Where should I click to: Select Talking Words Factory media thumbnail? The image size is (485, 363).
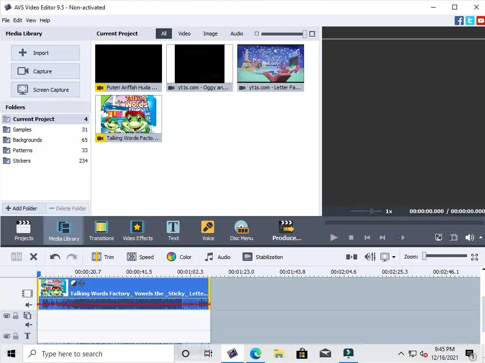128,119
